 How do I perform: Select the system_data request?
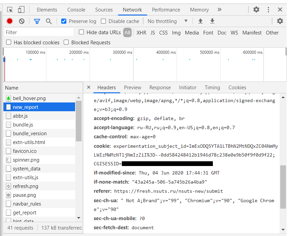click(x=39, y=169)
